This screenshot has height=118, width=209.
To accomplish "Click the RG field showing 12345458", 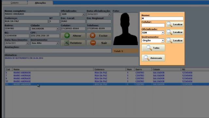I will (x=17, y=36).
